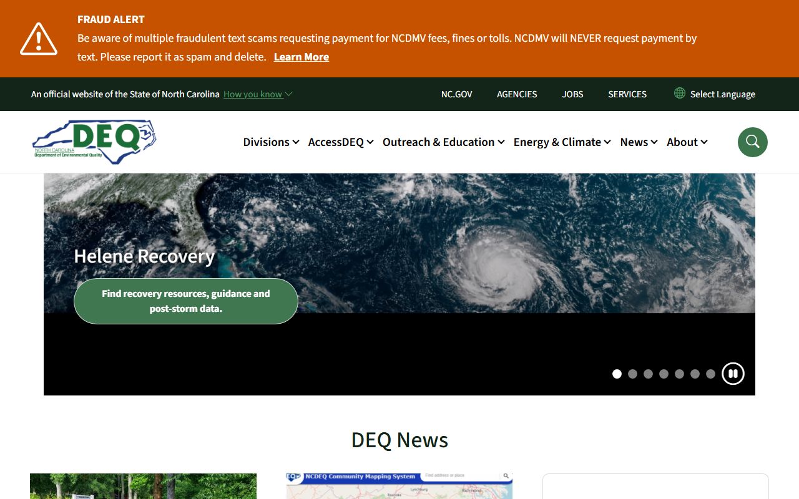Go to fifth carousel slide dot
Image resolution: width=799 pixels, height=499 pixels.
679,374
